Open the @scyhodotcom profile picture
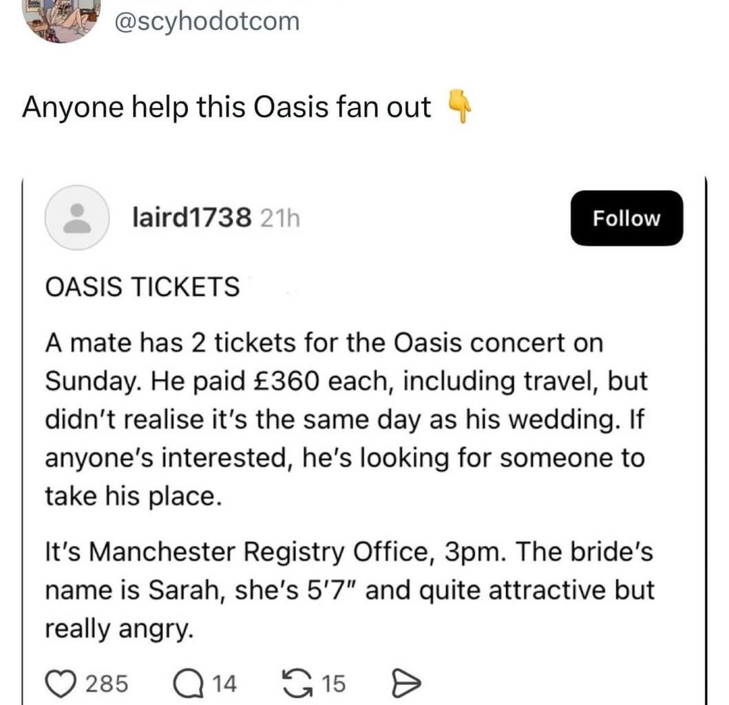This screenshot has height=705, width=729. (61, 19)
